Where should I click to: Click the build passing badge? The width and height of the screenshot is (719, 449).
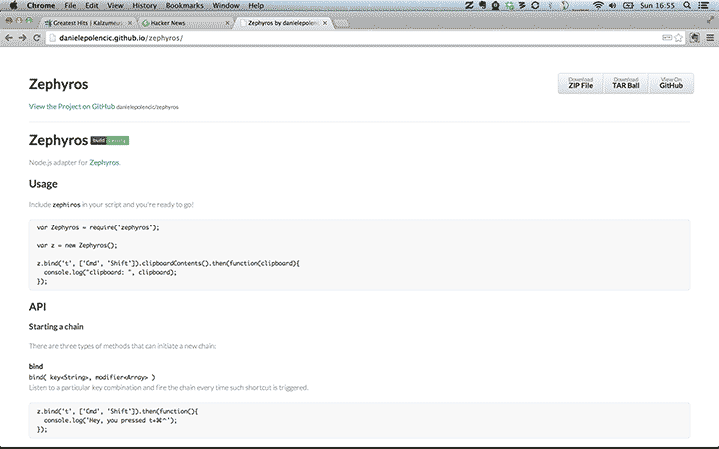tap(110, 141)
